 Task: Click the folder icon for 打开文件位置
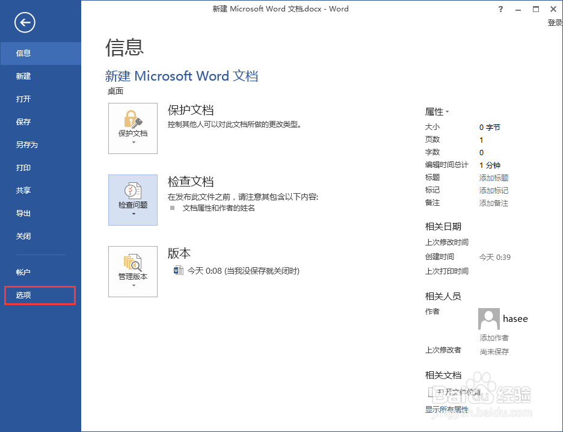click(432, 392)
